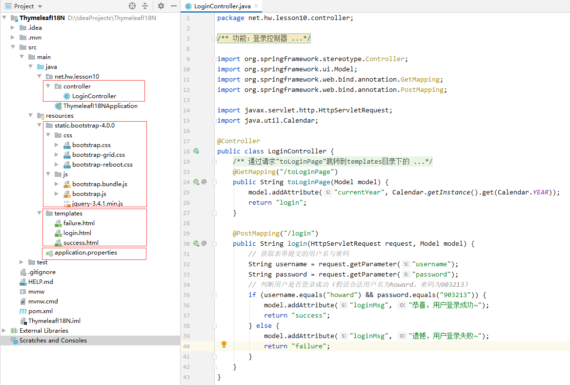The image size is (570, 385).
Task: Click request mapping @ icon on line 30
Action: pyautogui.click(x=204, y=243)
